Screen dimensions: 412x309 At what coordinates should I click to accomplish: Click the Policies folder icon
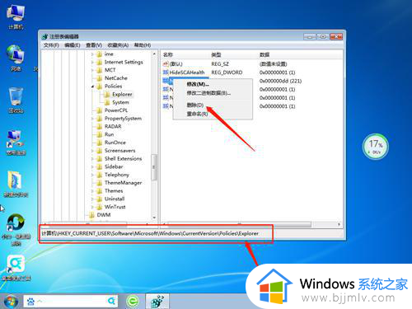click(100, 87)
